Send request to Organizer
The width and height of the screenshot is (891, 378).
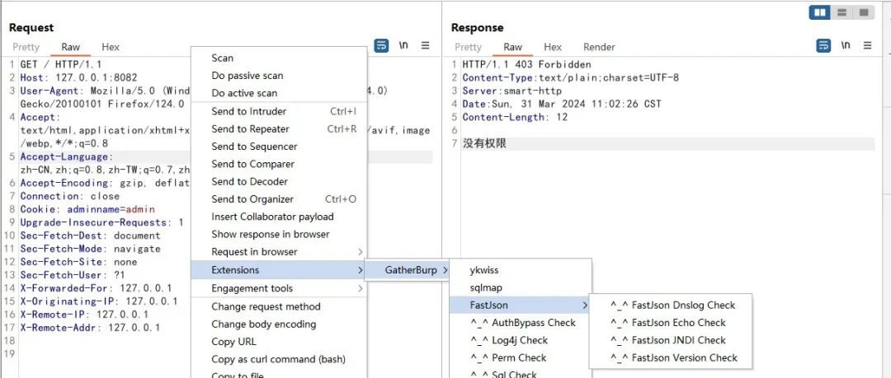point(279,199)
